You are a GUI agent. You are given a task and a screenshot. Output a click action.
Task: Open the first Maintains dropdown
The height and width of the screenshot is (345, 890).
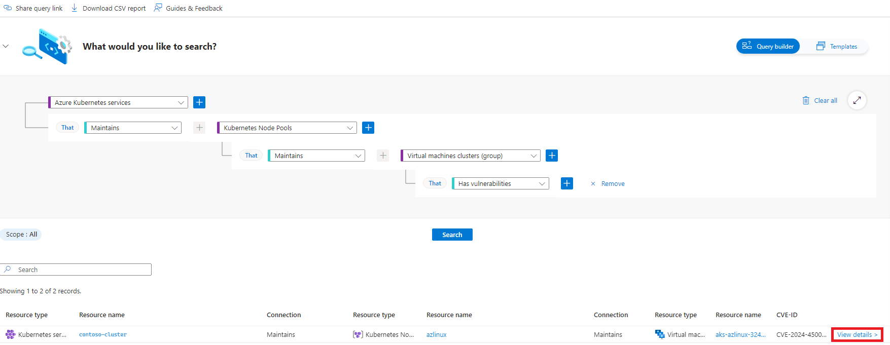click(x=133, y=128)
